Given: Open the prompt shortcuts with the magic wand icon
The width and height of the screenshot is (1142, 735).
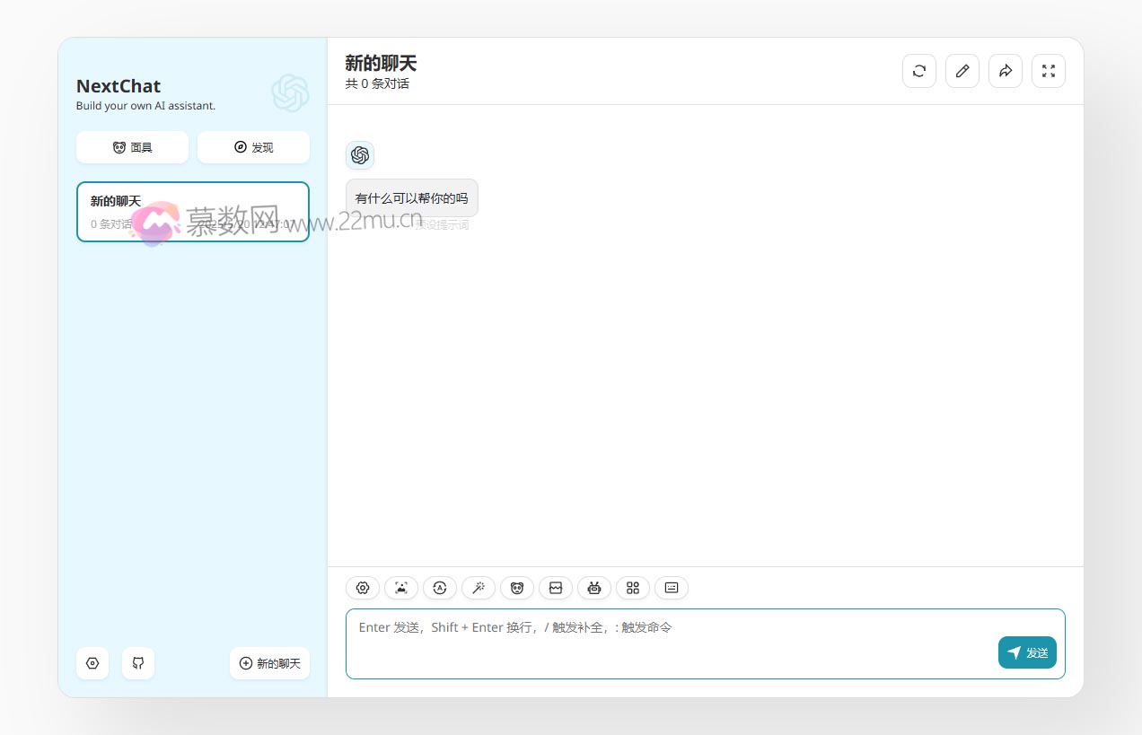Looking at the screenshot, I should [479, 588].
